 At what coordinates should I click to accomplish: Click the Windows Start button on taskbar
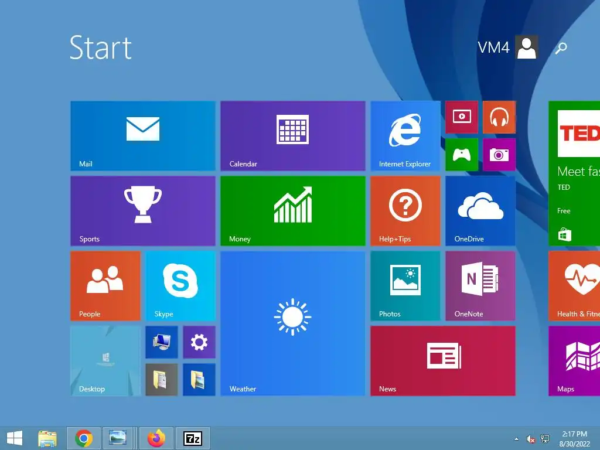(15, 438)
